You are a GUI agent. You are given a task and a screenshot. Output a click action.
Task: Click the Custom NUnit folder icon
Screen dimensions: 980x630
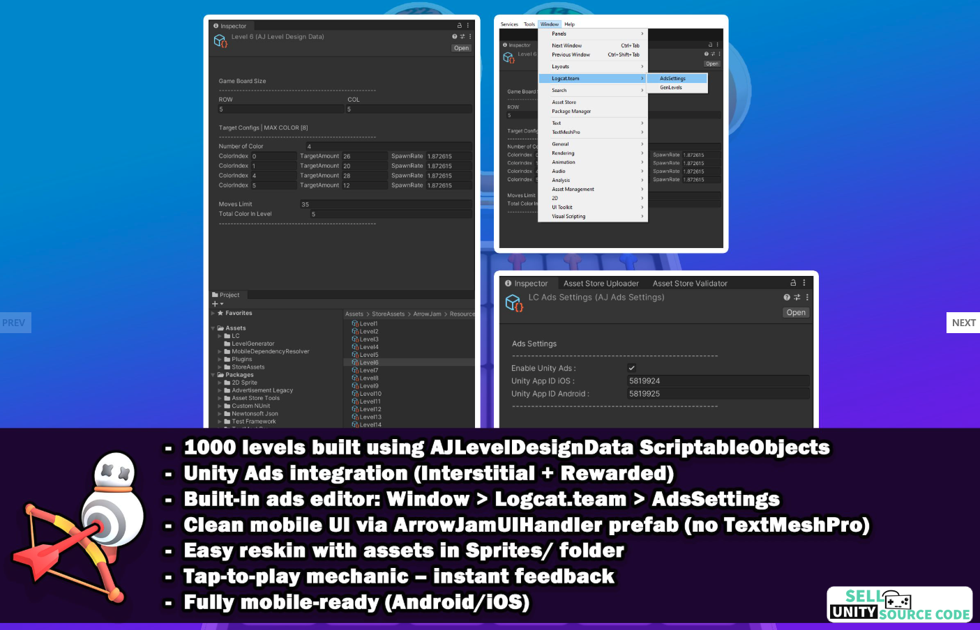coord(227,406)
